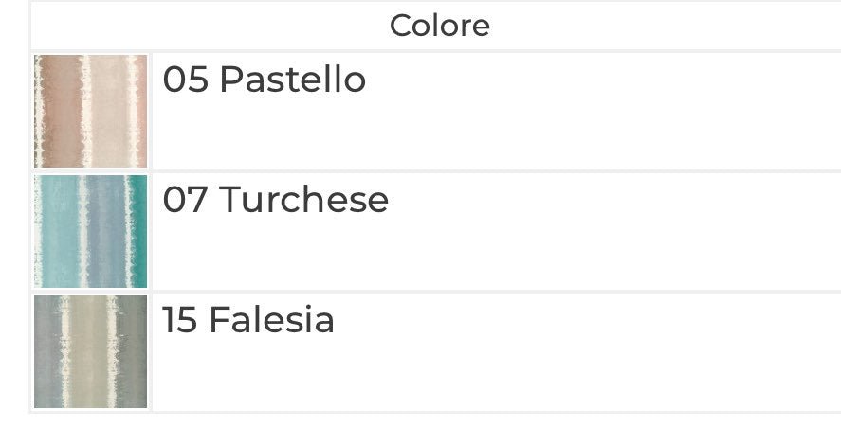Image resolution: width=841 pixels, height=445 pixels.
Task: Click the number 05 in Pastello label
Action: [x=186, y=80]
